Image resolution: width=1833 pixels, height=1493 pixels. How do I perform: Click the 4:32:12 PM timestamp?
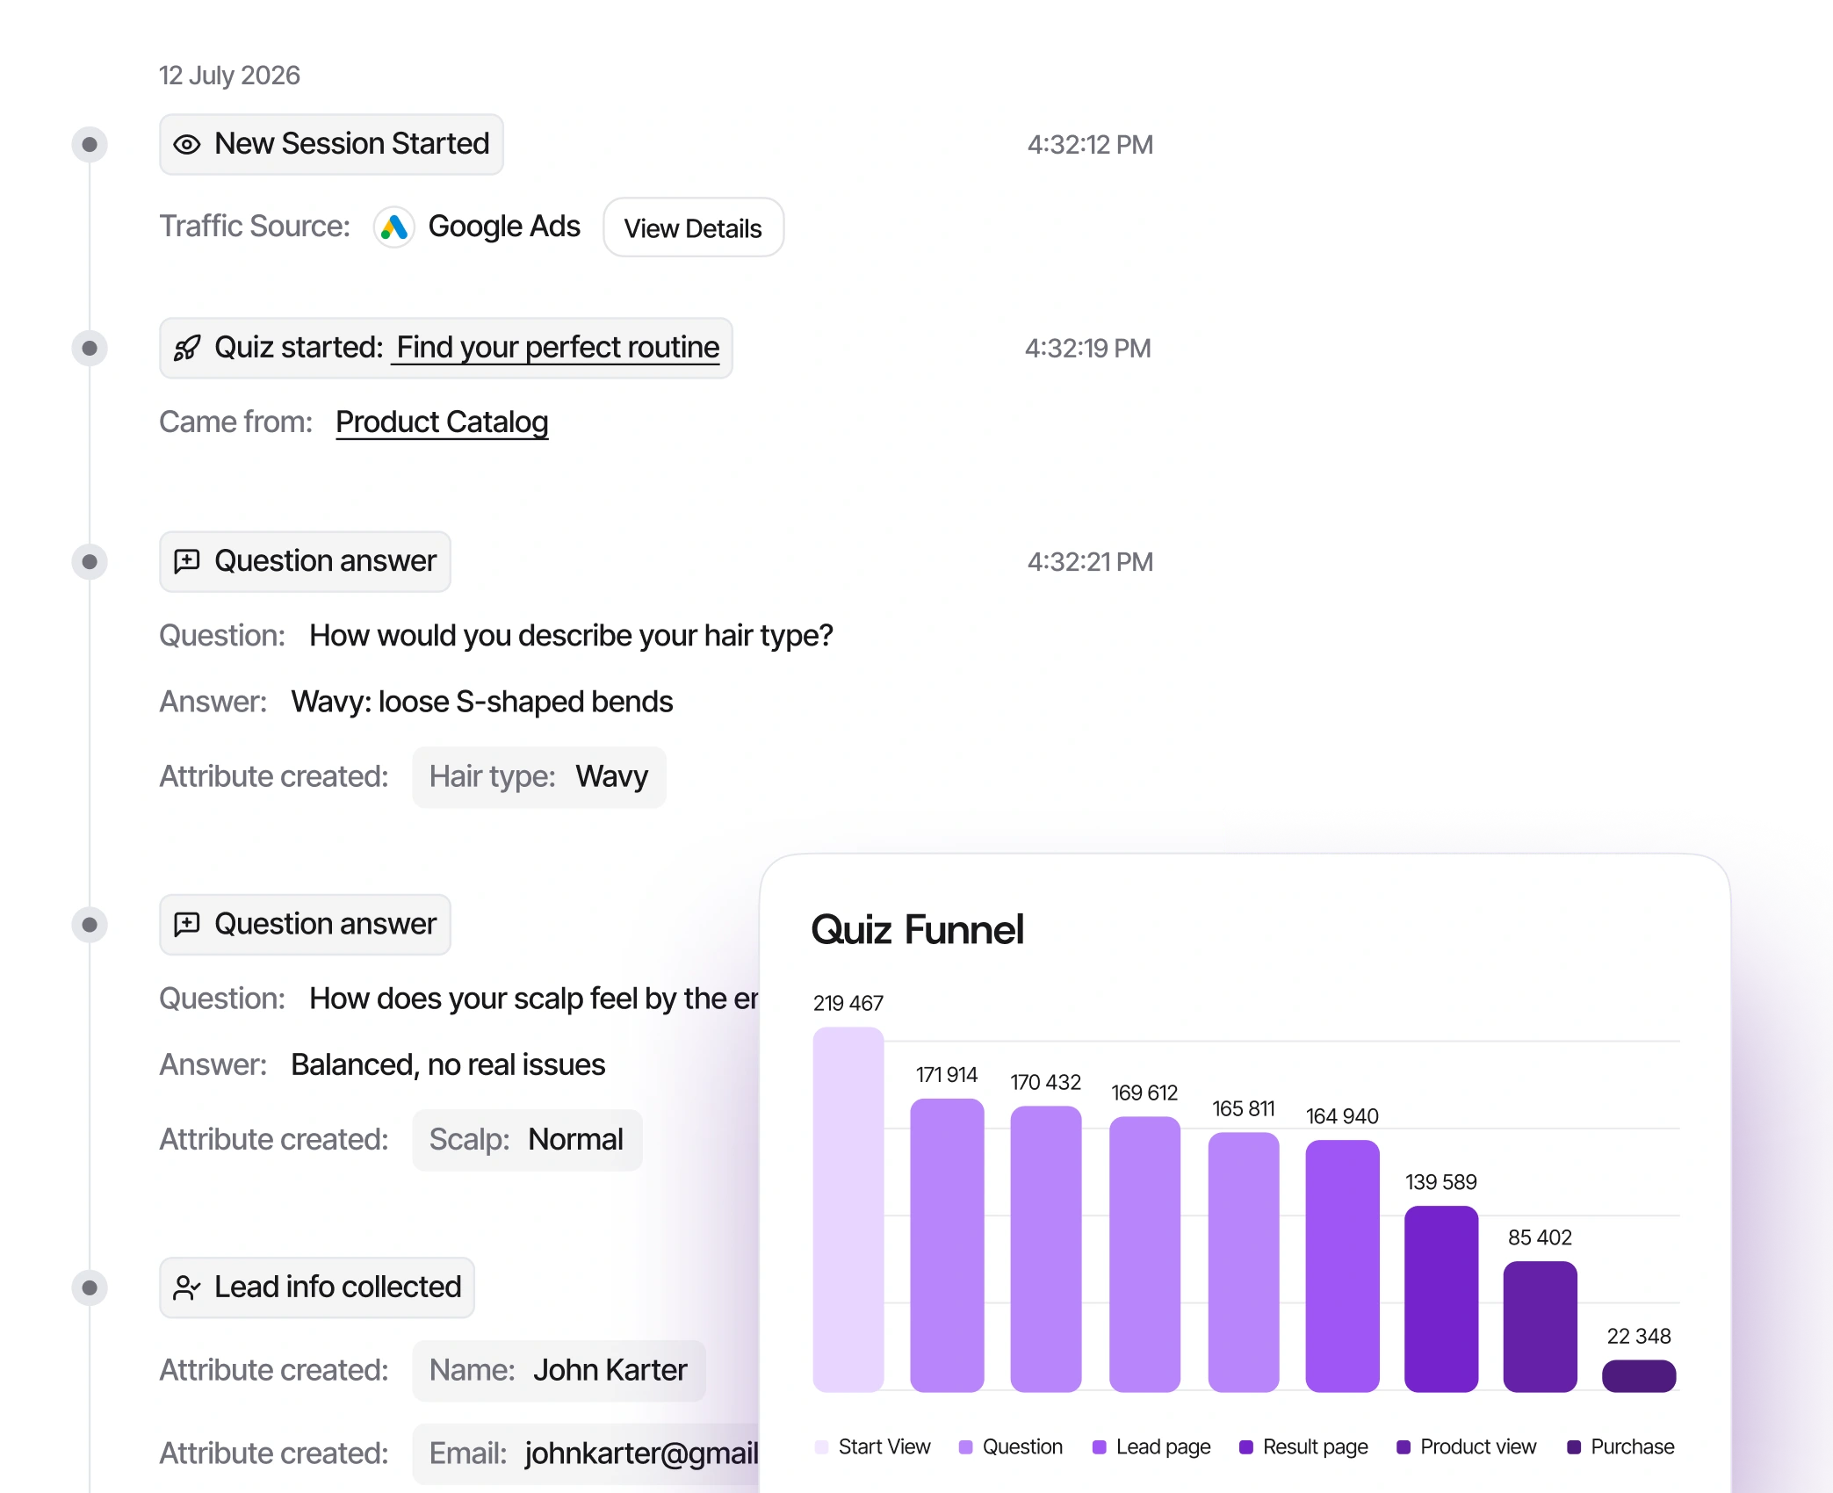pyautogui.click(x=1090, y=144)
